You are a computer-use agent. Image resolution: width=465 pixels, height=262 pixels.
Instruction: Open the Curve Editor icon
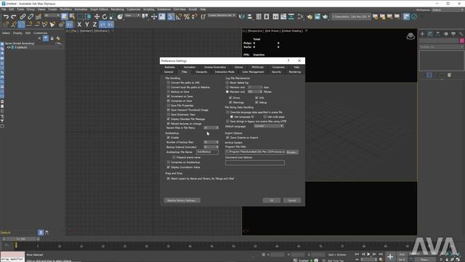283,17
